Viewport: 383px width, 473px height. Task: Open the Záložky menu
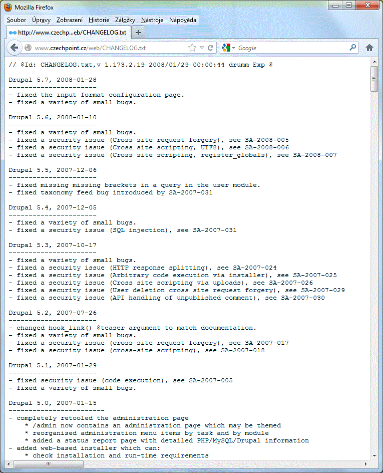[125, 20]
